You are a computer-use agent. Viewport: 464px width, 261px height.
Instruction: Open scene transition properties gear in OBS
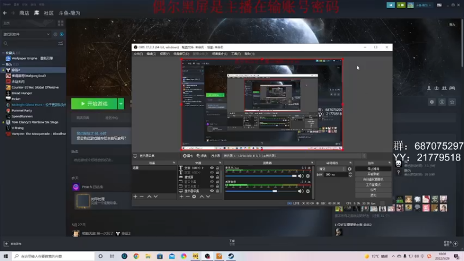350,169
